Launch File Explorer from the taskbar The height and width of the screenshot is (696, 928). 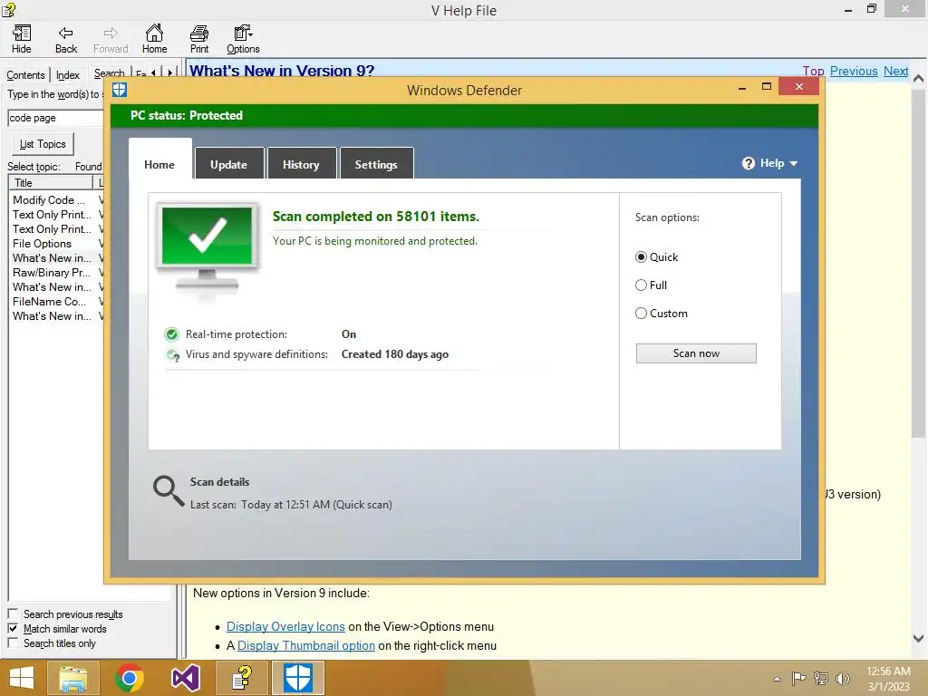click(x=73, y=678)
